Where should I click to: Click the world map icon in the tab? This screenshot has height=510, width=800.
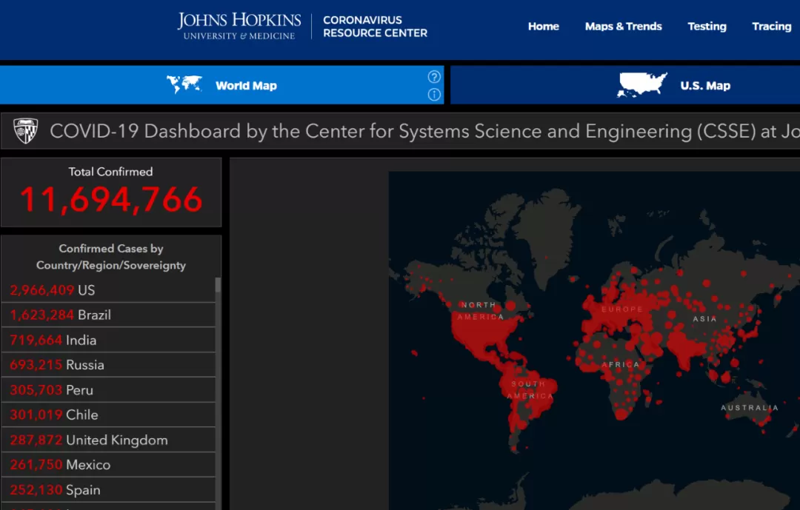[x=184, y=84]
